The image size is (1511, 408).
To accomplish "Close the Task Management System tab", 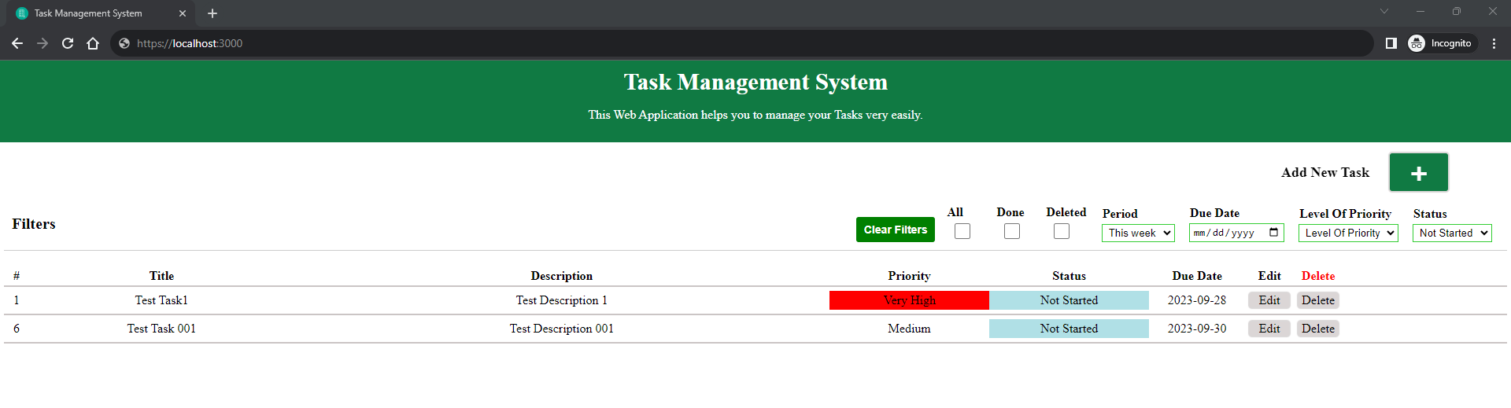I will pyautogui.click(x=183, y=13).
